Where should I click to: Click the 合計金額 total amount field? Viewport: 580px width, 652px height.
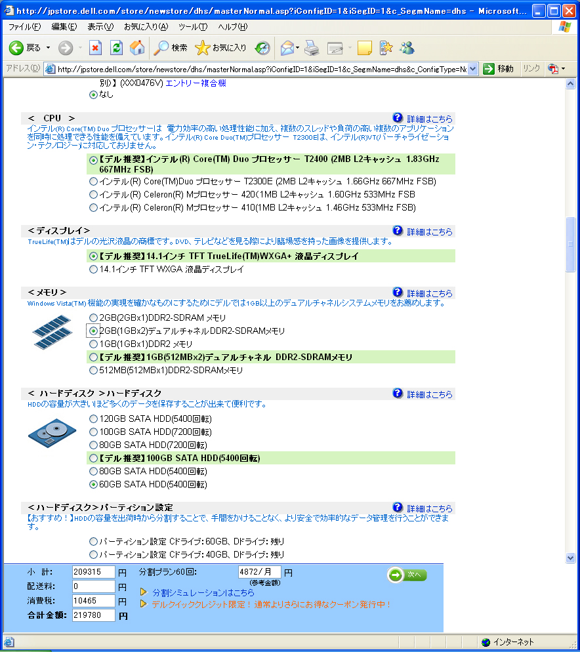94,615
